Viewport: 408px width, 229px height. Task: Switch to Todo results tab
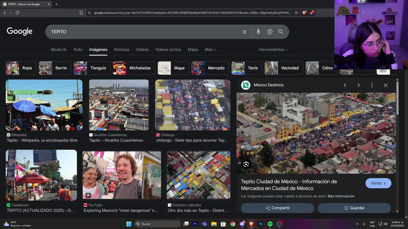pos(78,50)
